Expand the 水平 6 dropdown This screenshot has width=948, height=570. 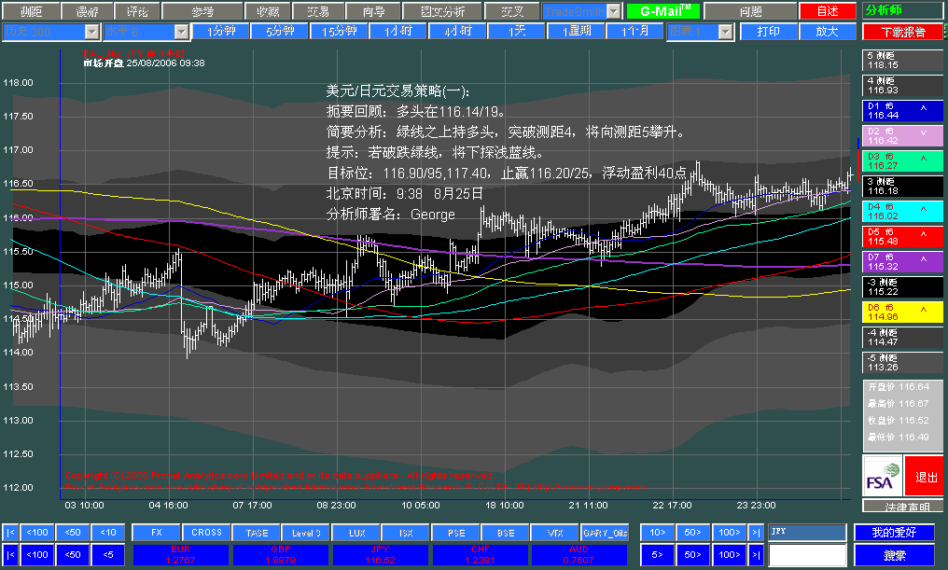pos(181,32)
